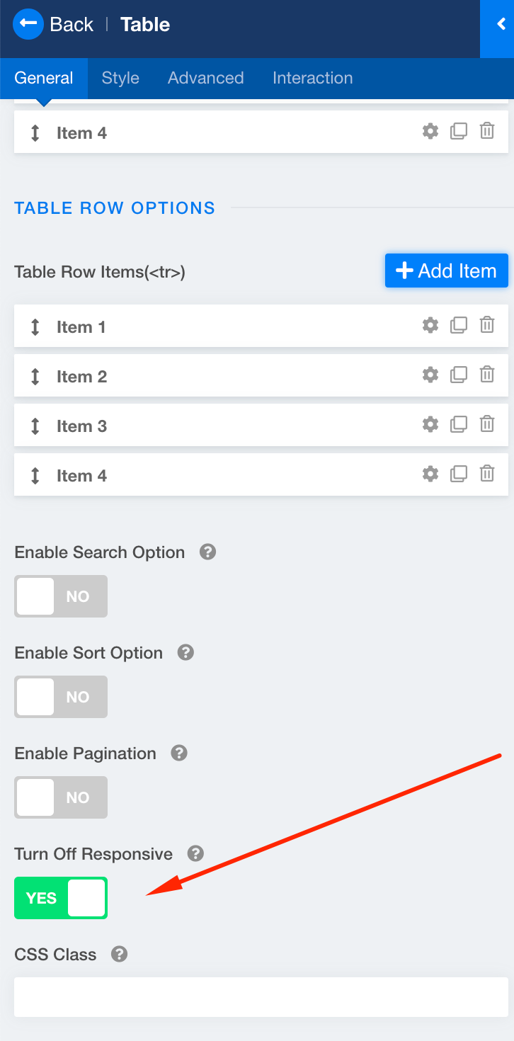
Task: Enable the Pagination toggle
Action: click(61, 797)
